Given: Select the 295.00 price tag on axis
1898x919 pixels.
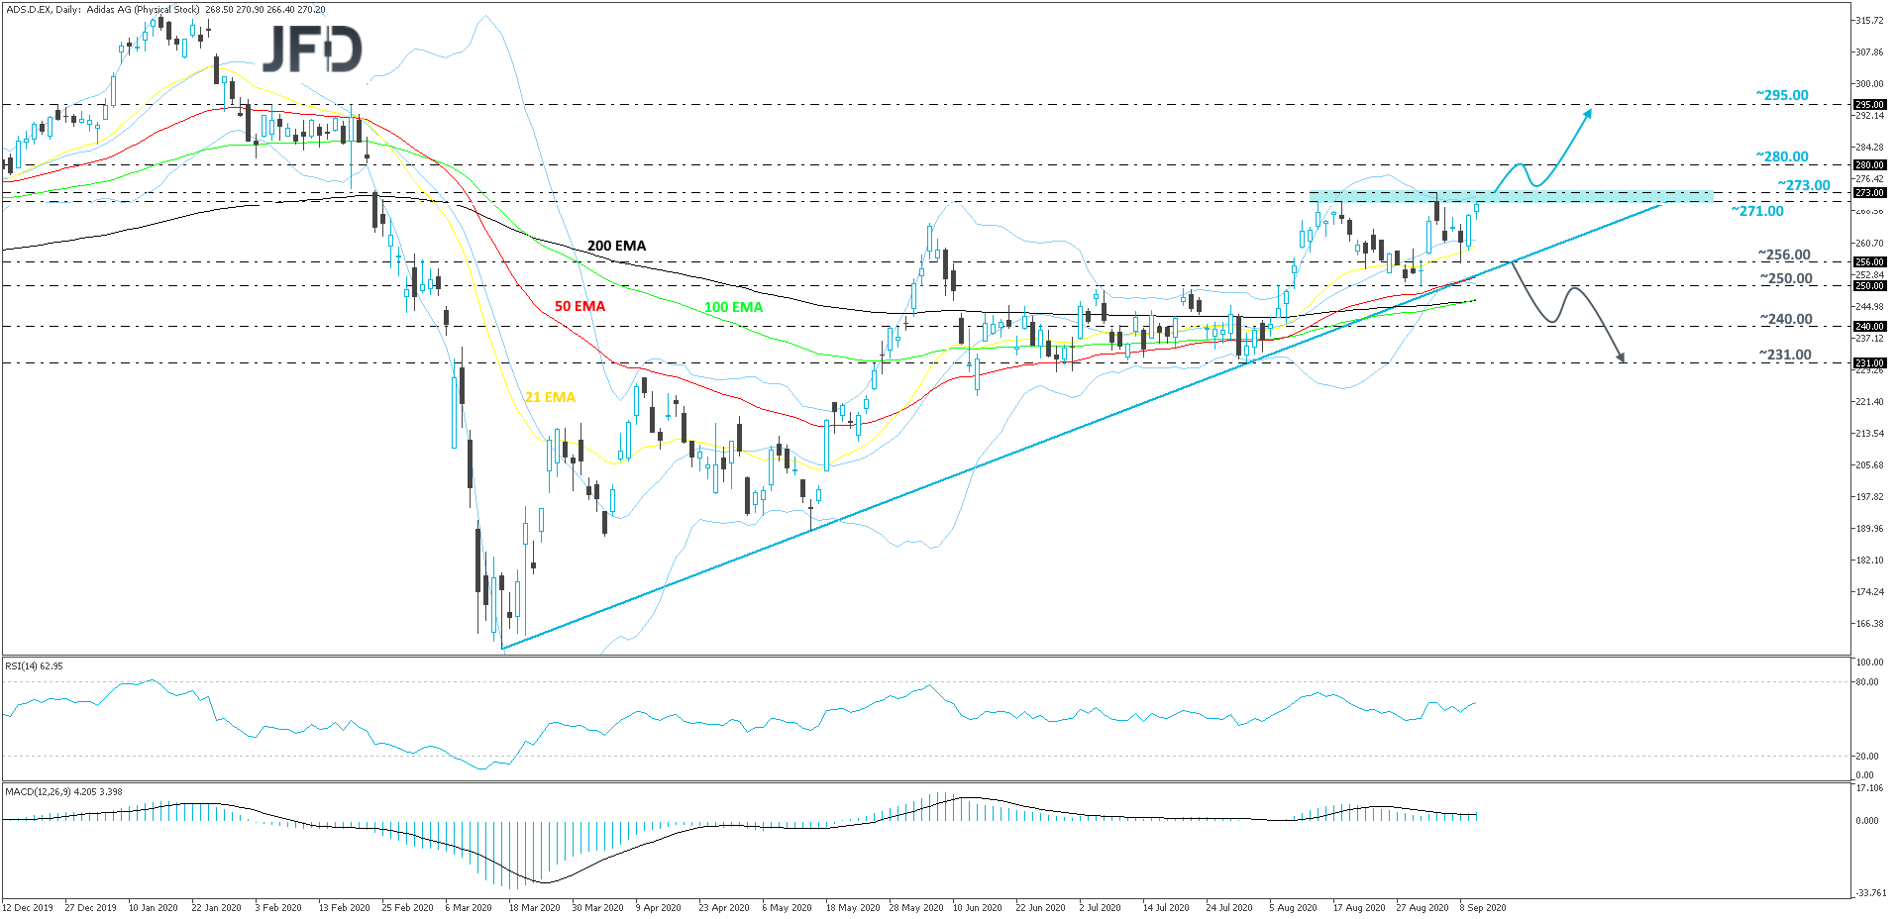Looking at the screenshot, I should tap(1869, 104).
